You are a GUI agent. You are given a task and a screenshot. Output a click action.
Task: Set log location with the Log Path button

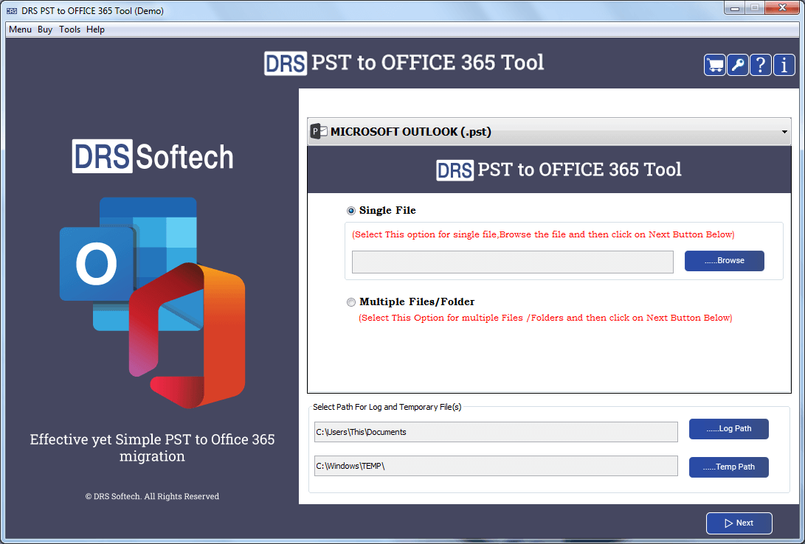[728, 428]
